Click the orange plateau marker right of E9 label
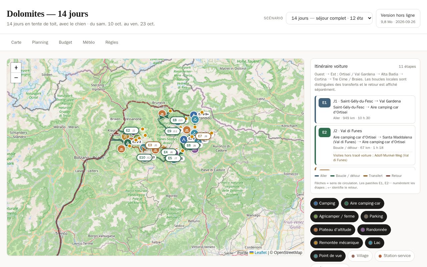The image size is (427, 267). pyautogui.click(x=187, y=130)
